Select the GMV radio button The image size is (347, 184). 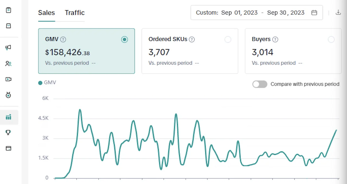pyautogui.click(x=124, y=40)
